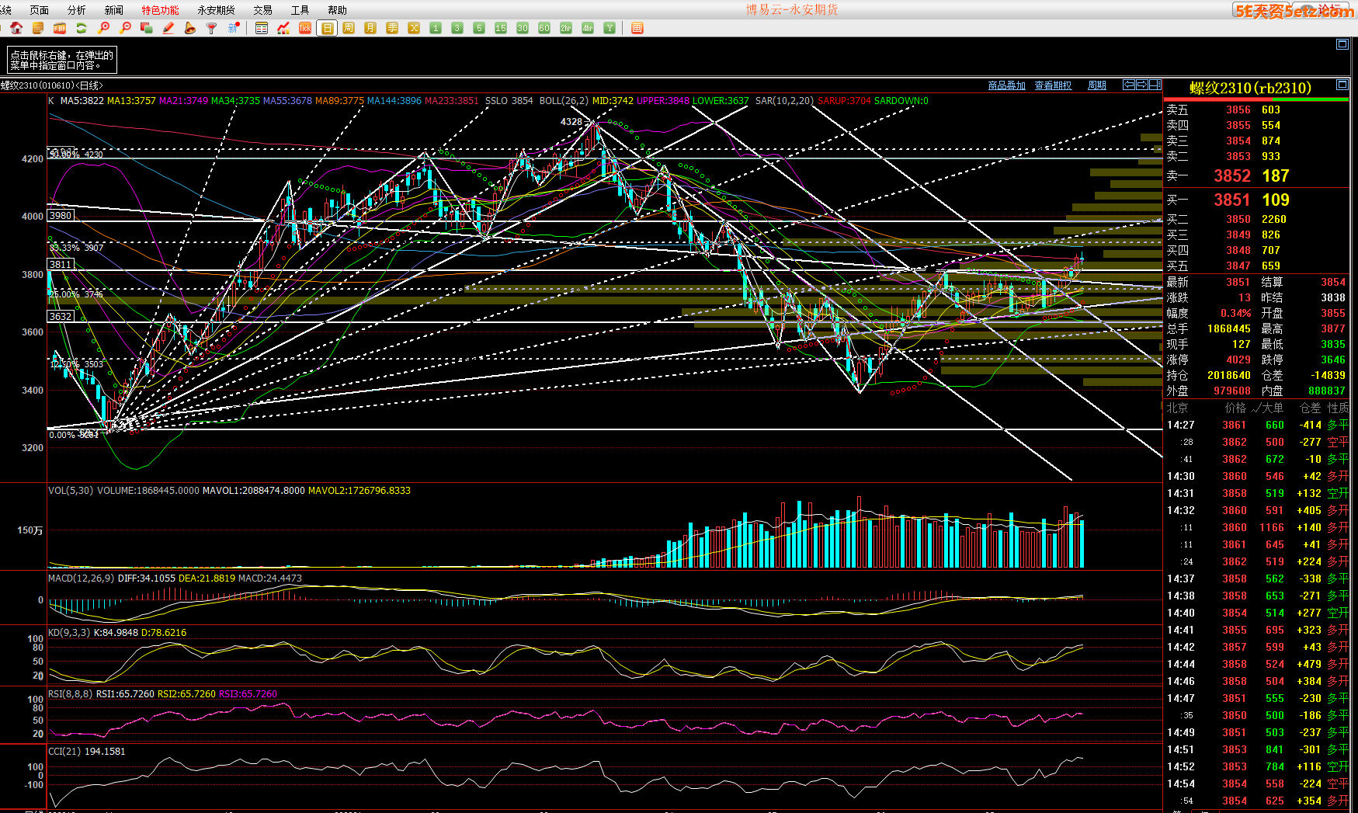This screenshot has width=1358, height=813.
Task: Open the 页面 menu
Action: [39, 10]
